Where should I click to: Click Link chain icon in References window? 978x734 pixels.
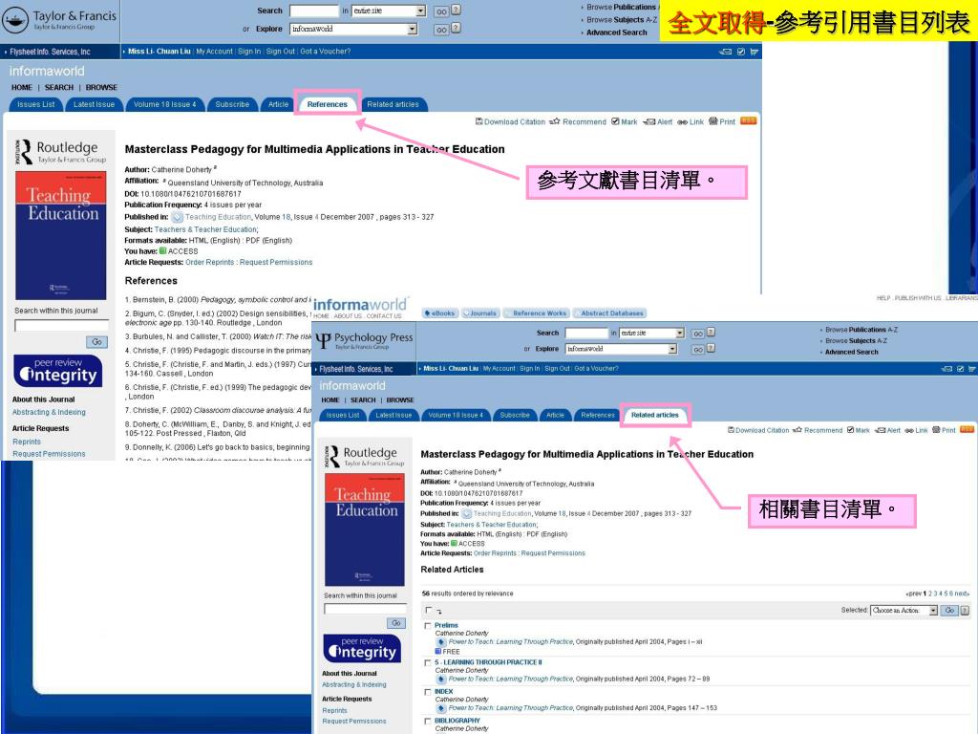pyautogui.click(x=682, y=121)
